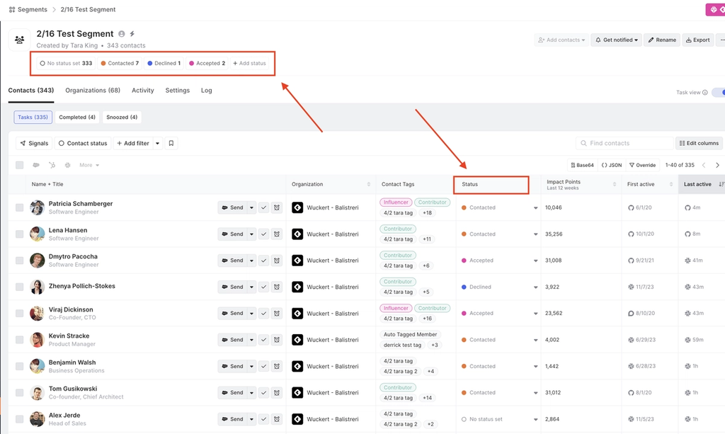Filter by pink Accepted 2 status chip
725x434 pixels.
207,63
